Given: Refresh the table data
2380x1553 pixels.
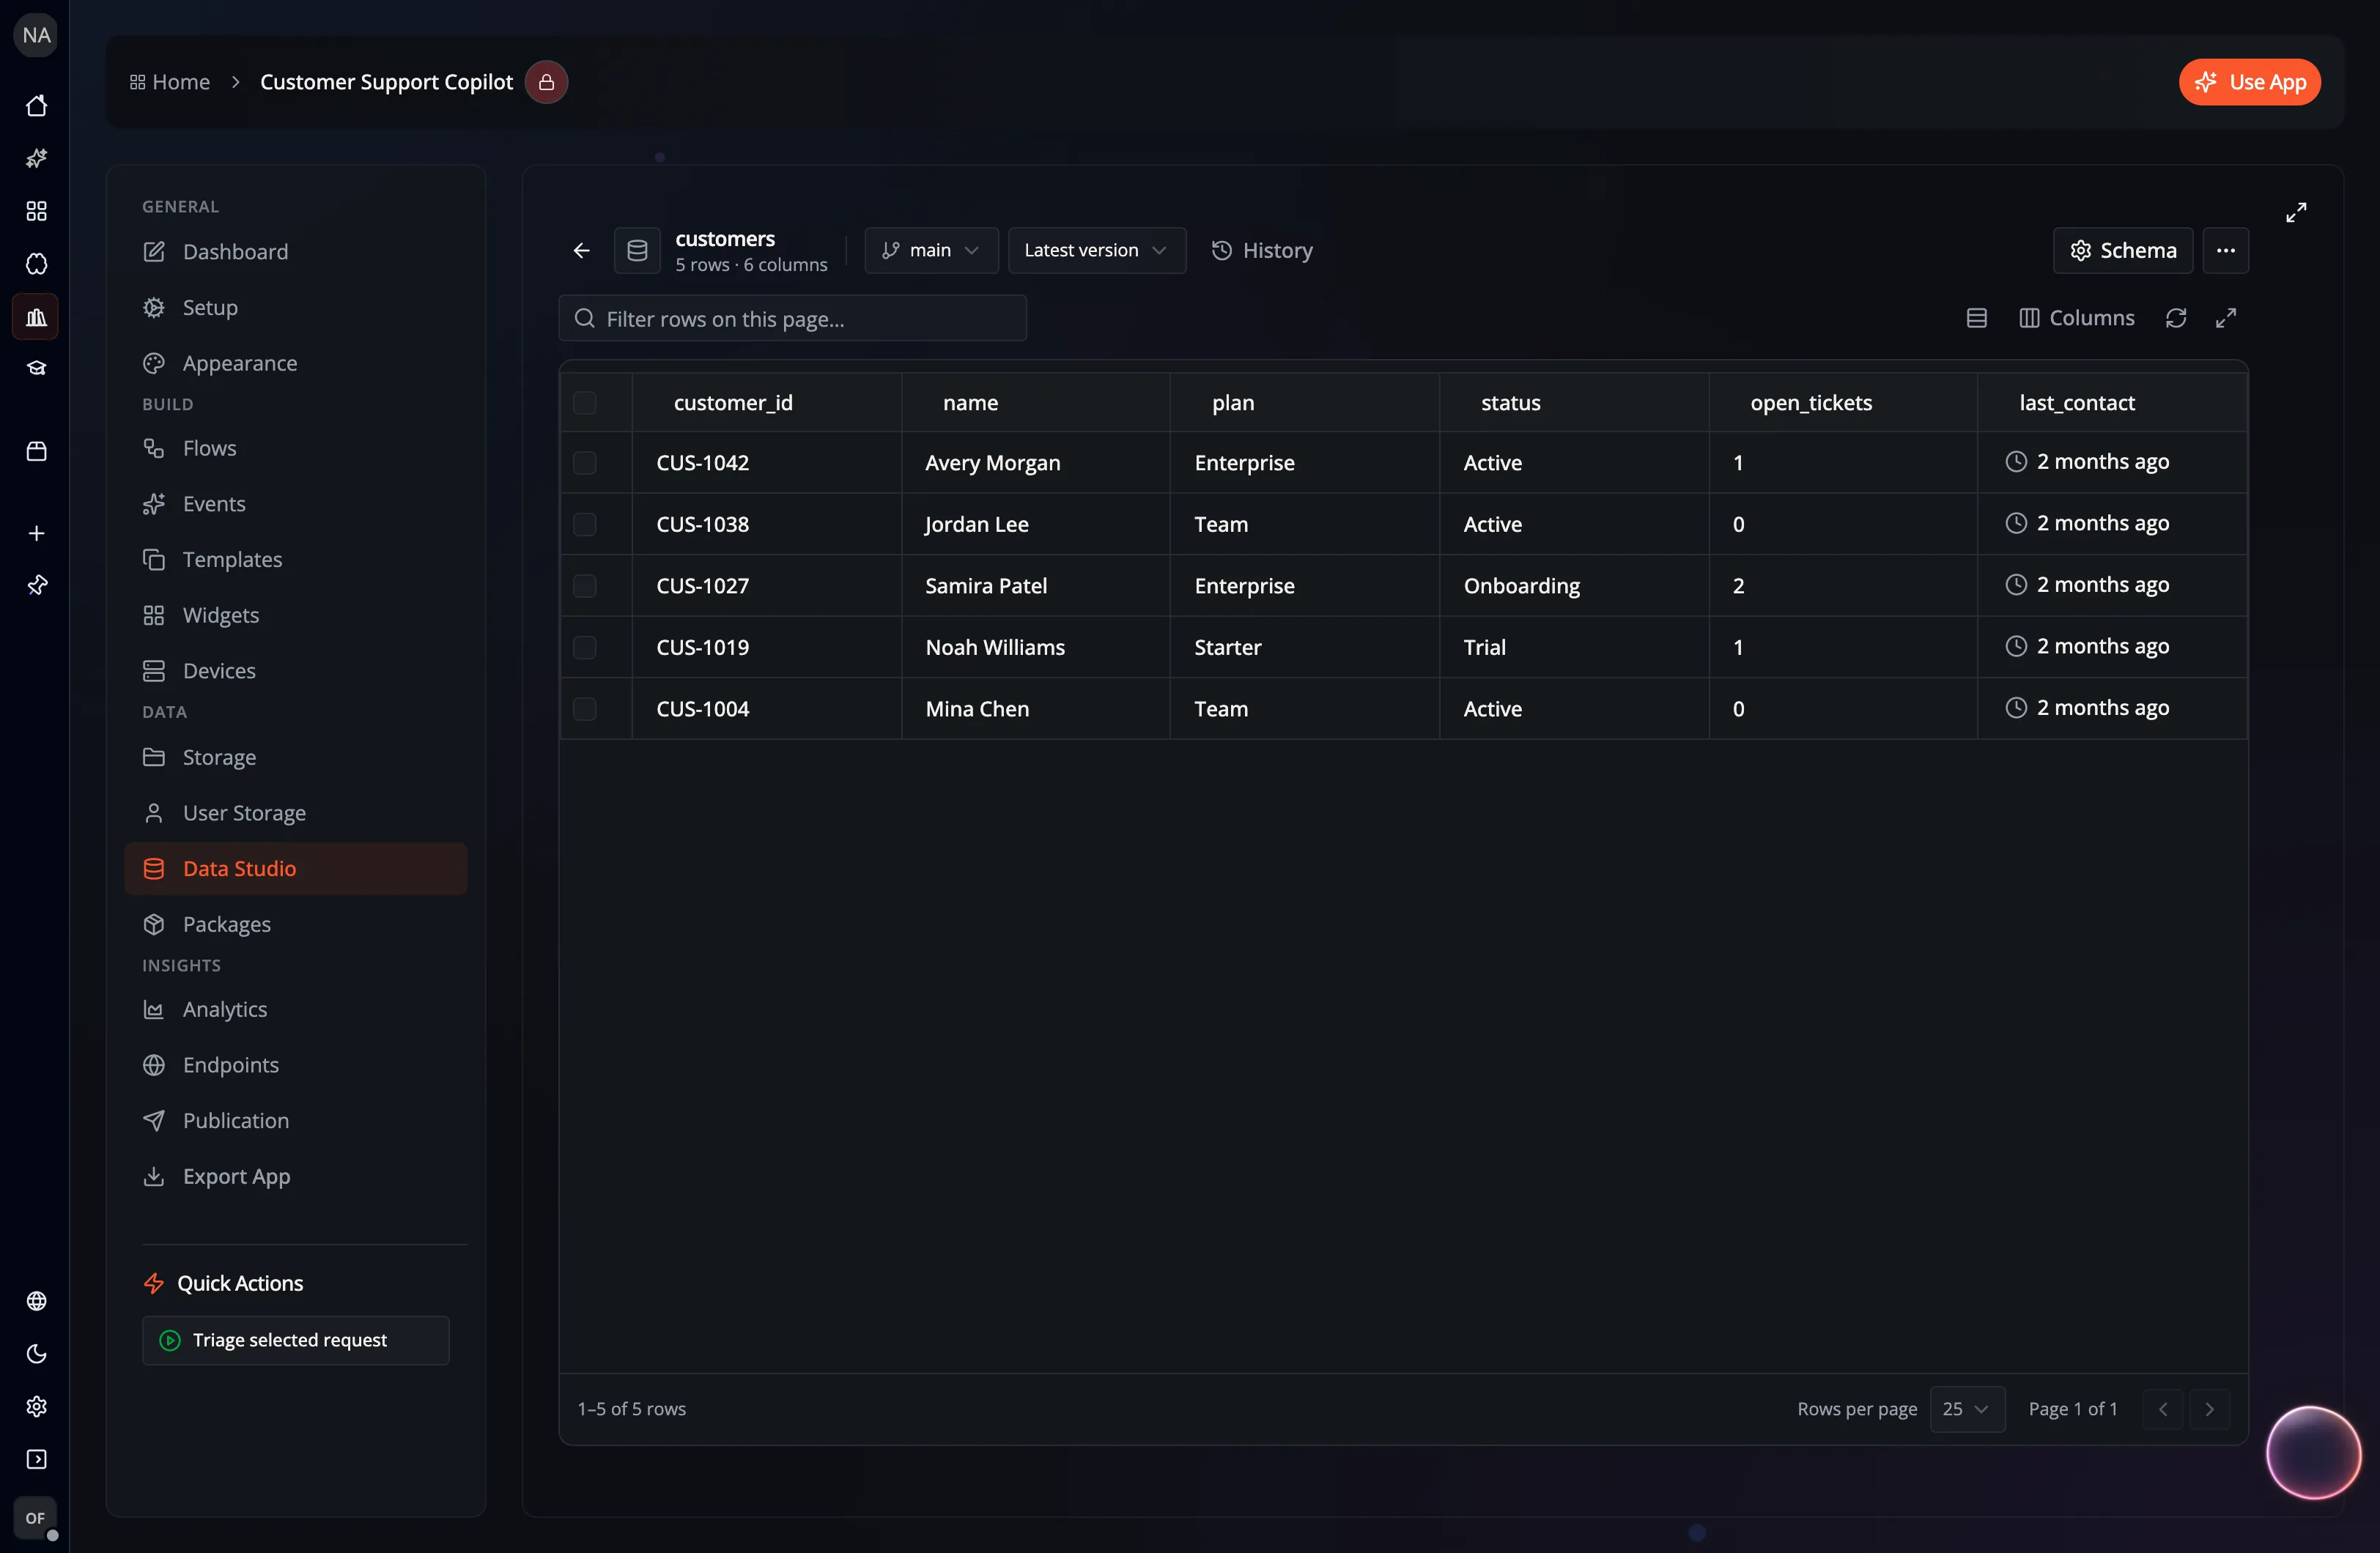Looking at the screenshot, I should tap(2175, 318).
